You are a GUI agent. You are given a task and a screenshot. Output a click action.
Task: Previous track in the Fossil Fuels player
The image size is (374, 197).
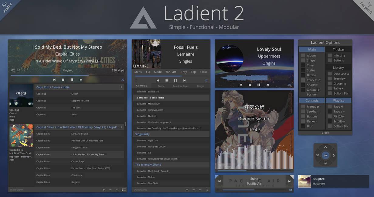coord(158,81)
